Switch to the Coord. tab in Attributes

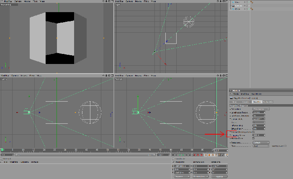click(x=245, y=102)
